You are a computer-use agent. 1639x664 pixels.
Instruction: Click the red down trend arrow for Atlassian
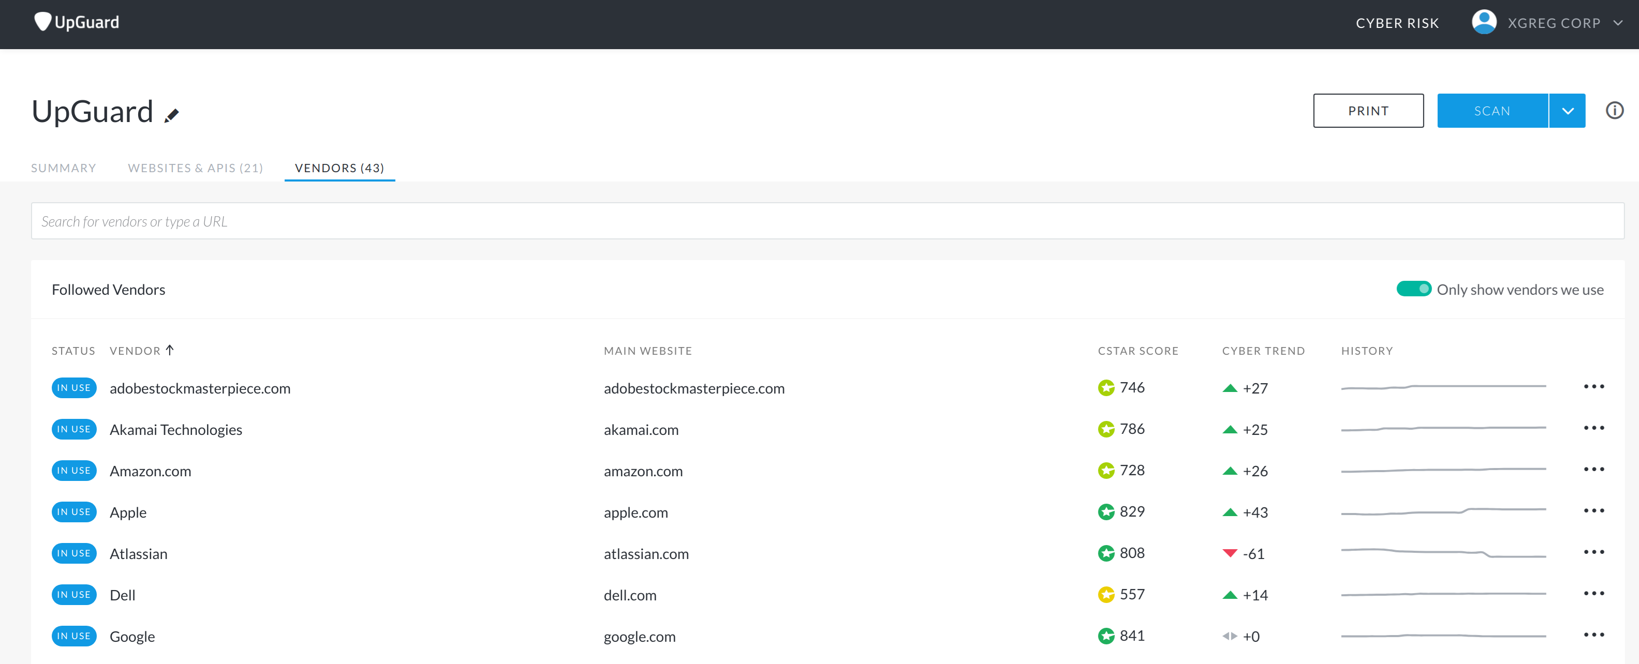[x=1230, y=553]
